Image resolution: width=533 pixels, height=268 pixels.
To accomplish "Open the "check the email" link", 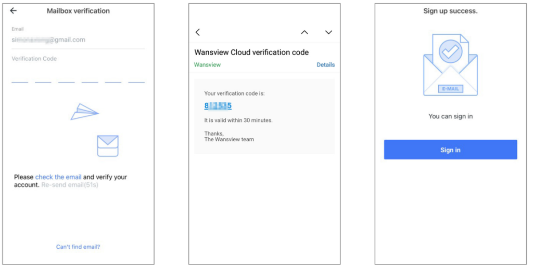I will [x=58, y=177].
